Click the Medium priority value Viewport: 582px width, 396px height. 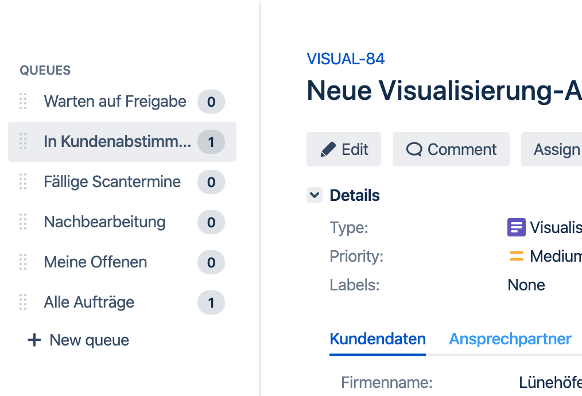point(556,256)
